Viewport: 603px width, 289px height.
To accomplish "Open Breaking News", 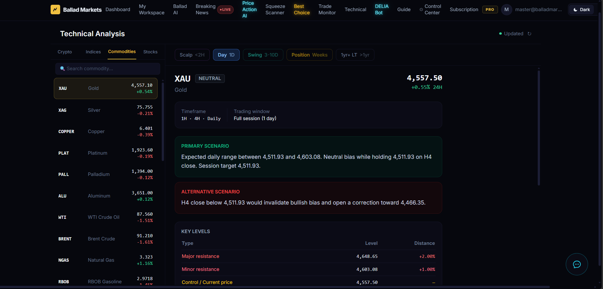I will click(205, 10).
